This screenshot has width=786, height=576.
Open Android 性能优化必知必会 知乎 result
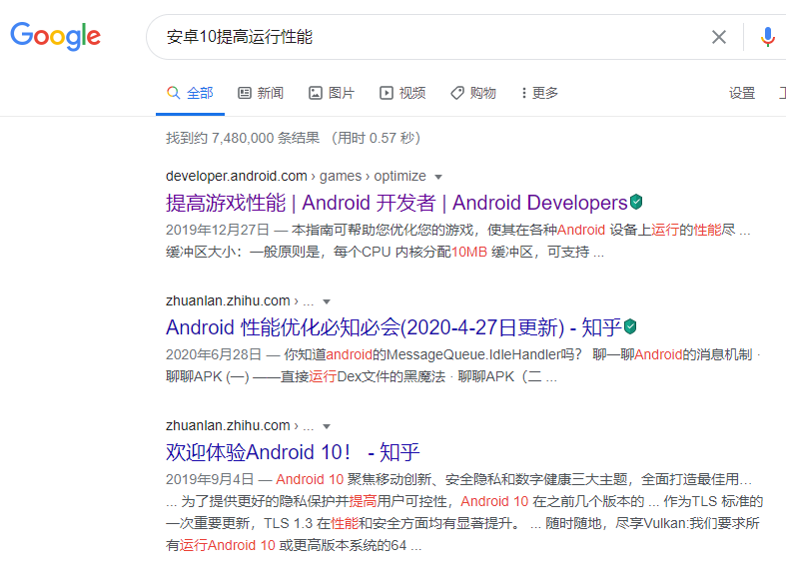tap(393, 327)
